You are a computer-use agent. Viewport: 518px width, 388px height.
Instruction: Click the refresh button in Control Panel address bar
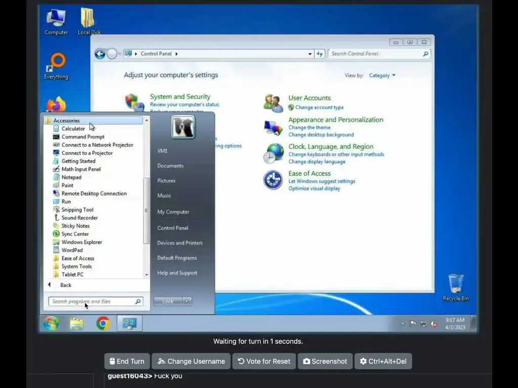(320, 54)
